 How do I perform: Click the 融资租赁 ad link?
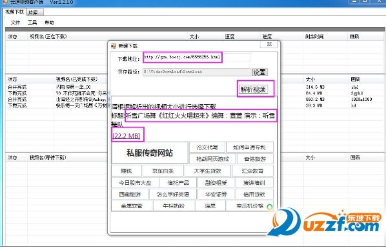point(216,182)
